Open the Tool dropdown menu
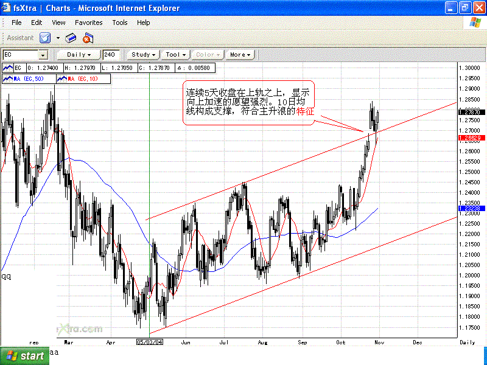Image resolution: width=487 pixels, height=365 pixels. click(x=176, y=55)
